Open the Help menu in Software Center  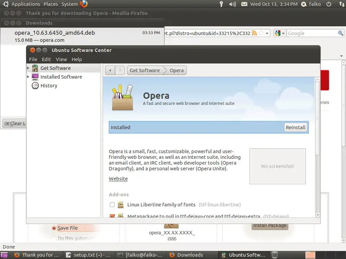[x=77, y=59]
